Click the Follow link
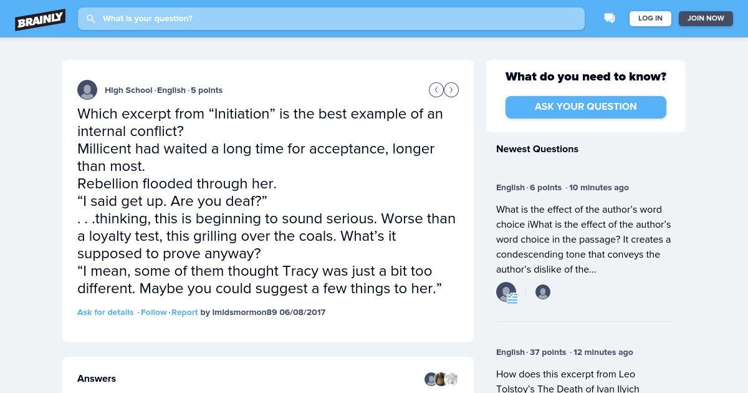The image size is (748, 393). point(154,312)
